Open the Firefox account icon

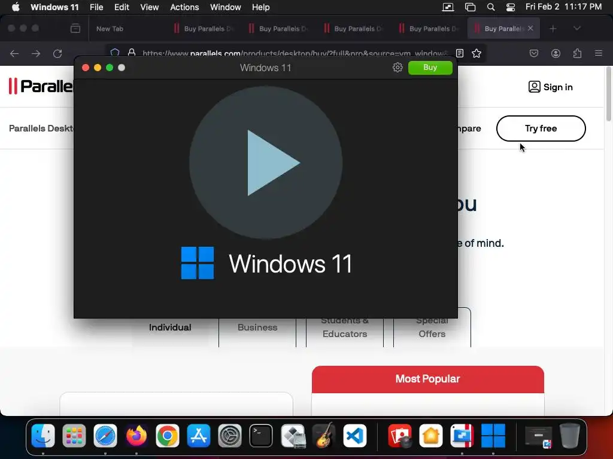(x=556, y=53)
